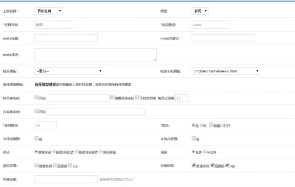Image resolution: width=295 pixels, height=187 pixels.
Task: Tick 高级组 under 浏览权限
Action: (x=55, y=165)
